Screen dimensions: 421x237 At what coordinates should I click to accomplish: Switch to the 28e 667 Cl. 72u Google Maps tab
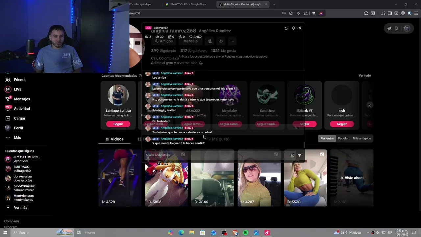(x=187, y=4)
